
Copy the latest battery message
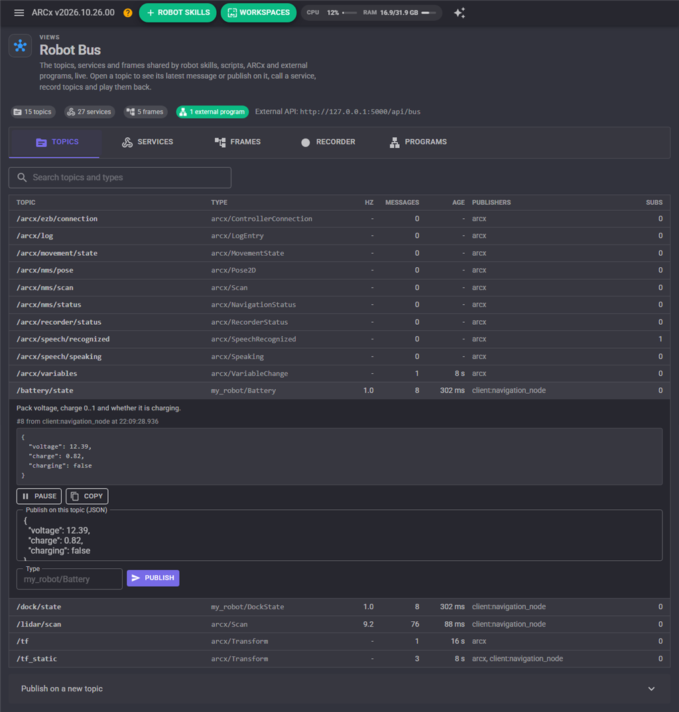point(87,497)
